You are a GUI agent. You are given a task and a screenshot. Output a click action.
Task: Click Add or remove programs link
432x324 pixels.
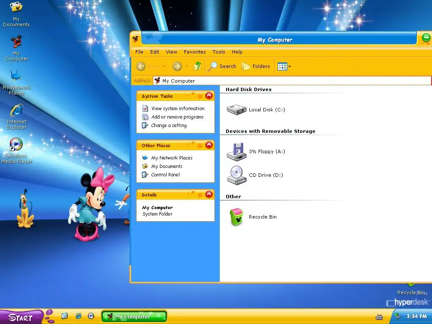click(178, 117)
